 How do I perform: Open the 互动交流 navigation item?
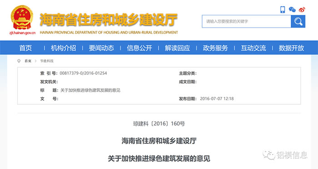[x=253, y=48]
